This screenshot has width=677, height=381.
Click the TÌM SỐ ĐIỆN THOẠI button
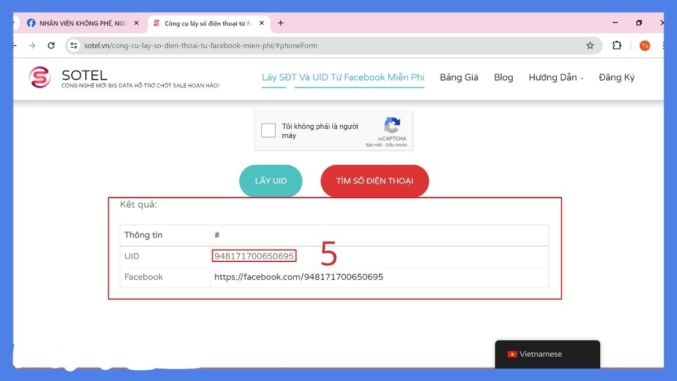click(x=374, y=181)
